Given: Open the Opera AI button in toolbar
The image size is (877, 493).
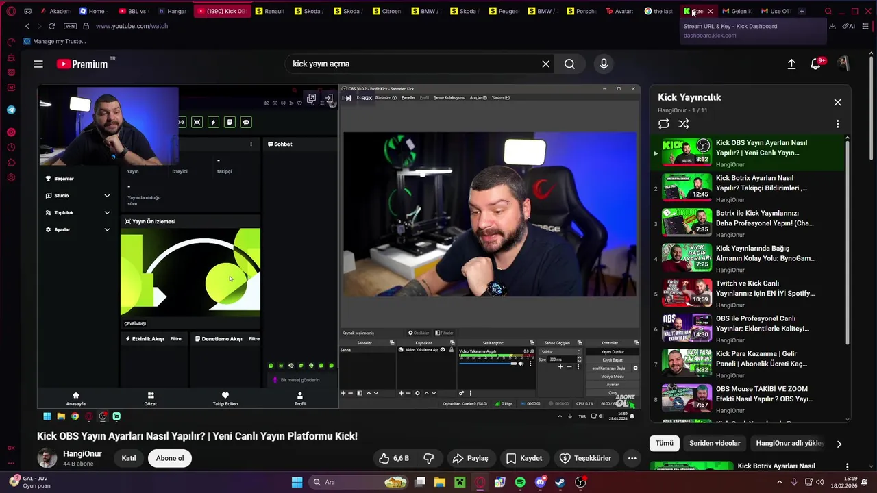Looking at the screenshot, I should [x=850, y=26].
